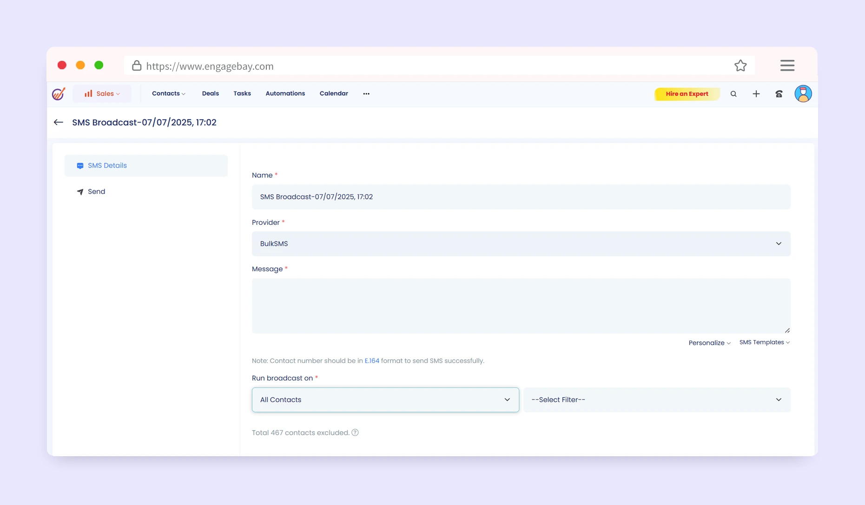Viewport: 865px width, 505px height.
Task: Bookmark page with the star icon
Action: pos(740,66)
